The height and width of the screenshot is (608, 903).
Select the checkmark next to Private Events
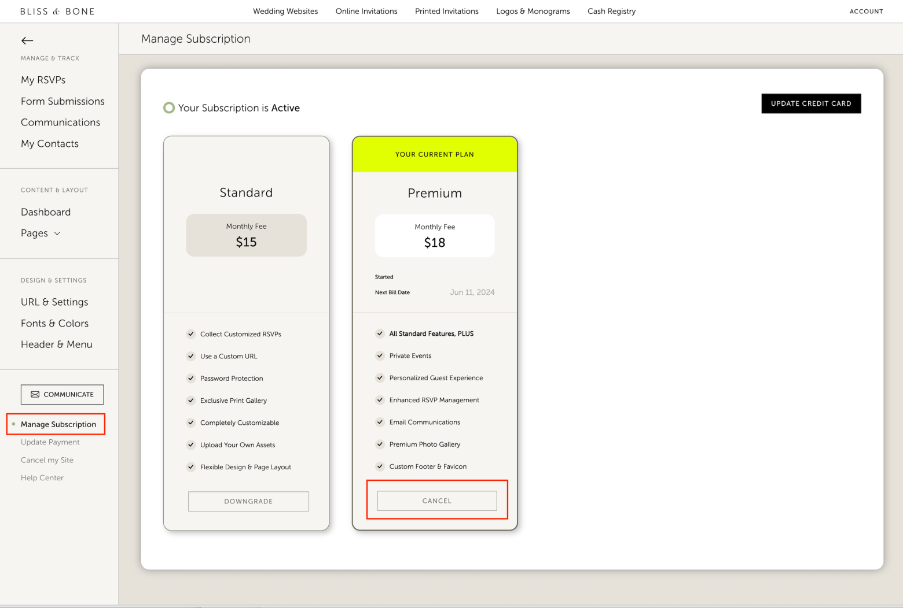point(380,355)
